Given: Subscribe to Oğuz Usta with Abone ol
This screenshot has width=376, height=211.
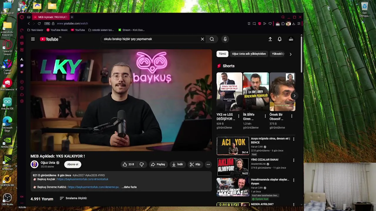Looking at the screenshot, I should [x=73, y=164].
